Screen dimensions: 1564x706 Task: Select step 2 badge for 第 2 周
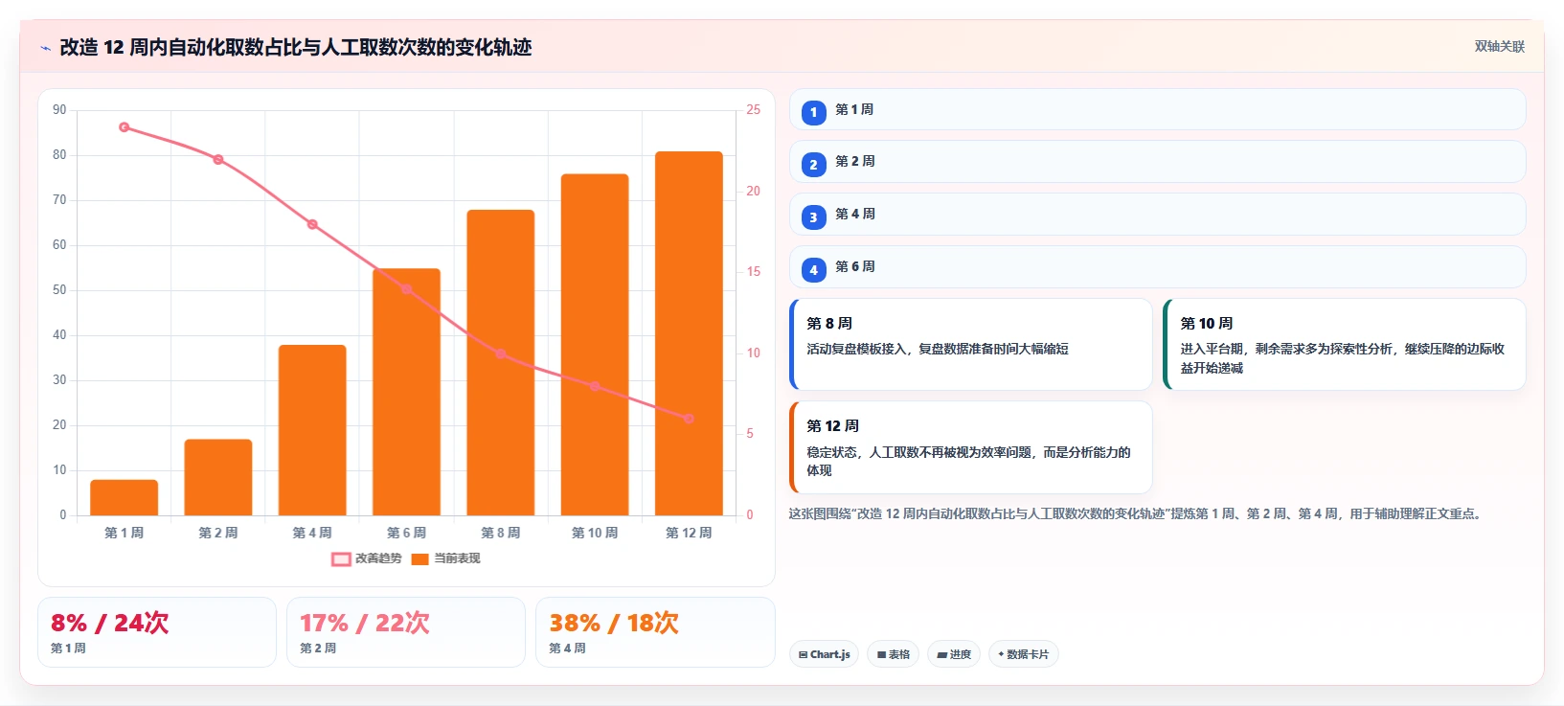813,165
